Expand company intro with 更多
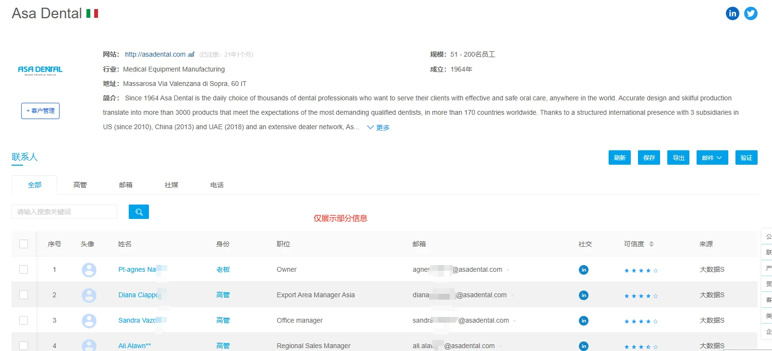This screenshot has width=772, height=351. (379, 127)
